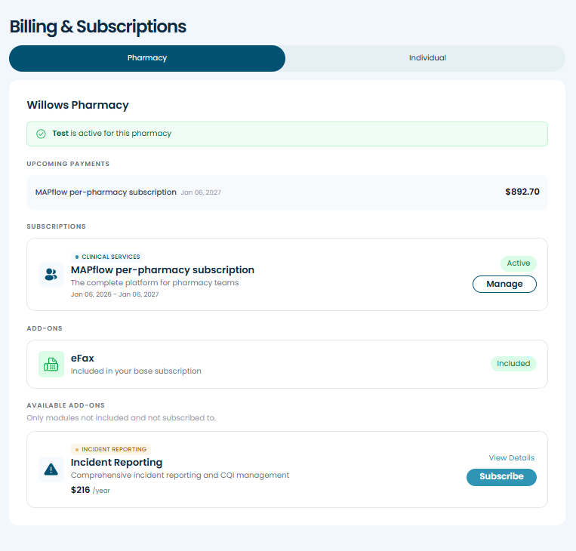Click the Included badge for eFax
576x551 pixels.
coord(513,364)
